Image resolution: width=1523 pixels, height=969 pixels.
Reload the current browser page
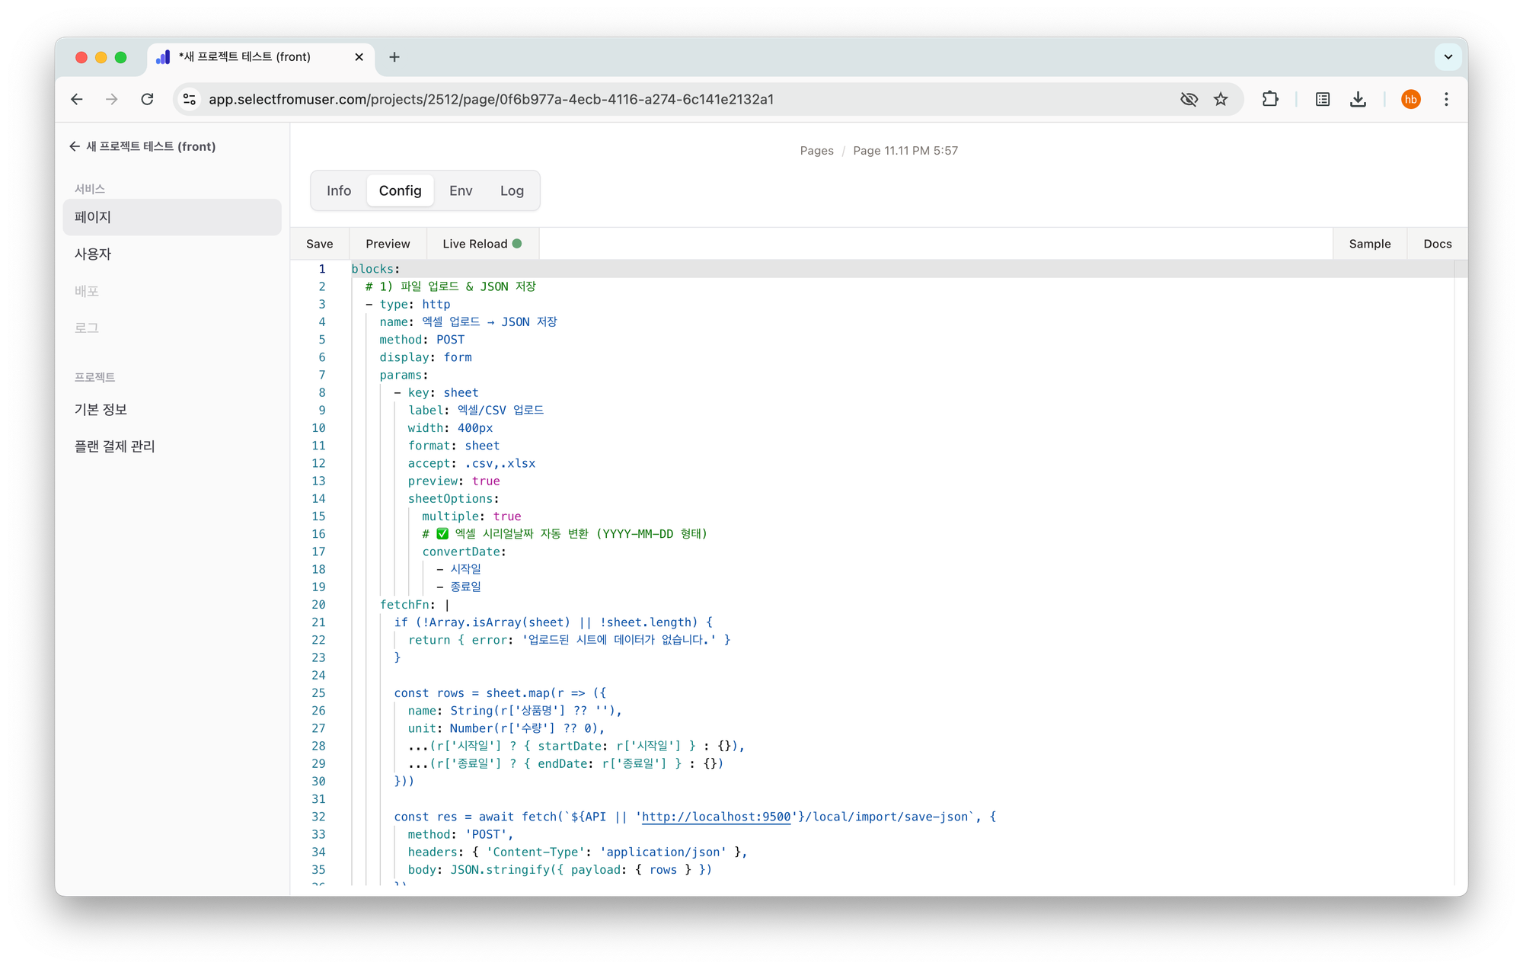147,99
